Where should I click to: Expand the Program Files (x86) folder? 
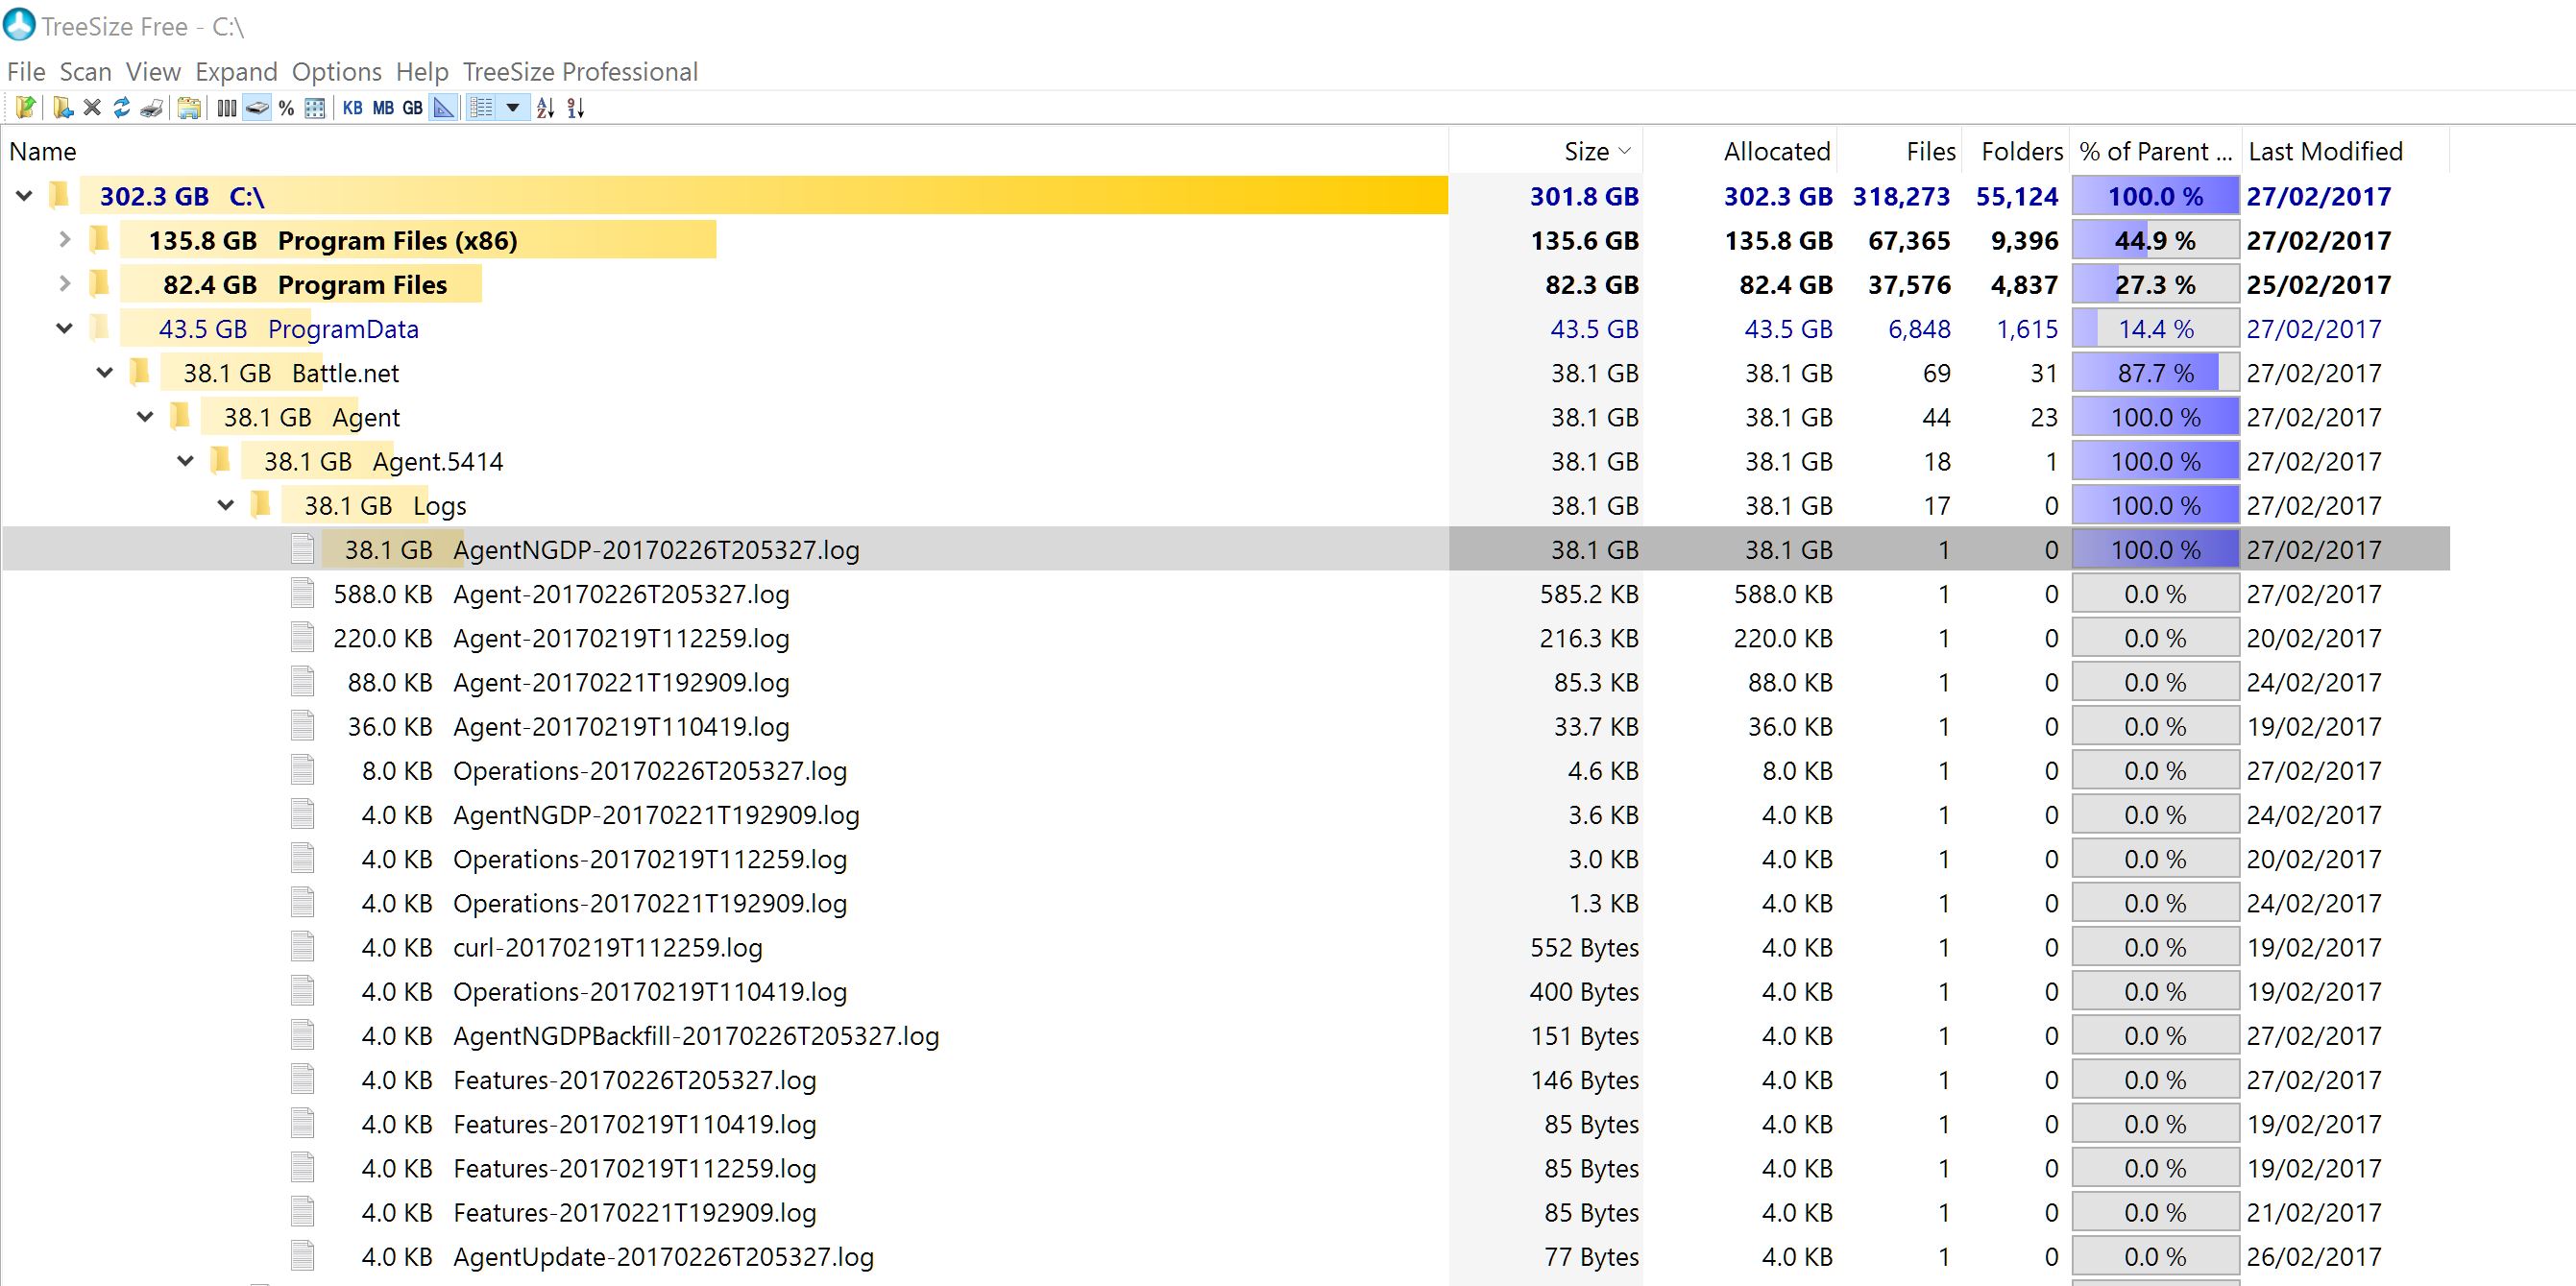(65, 240)
